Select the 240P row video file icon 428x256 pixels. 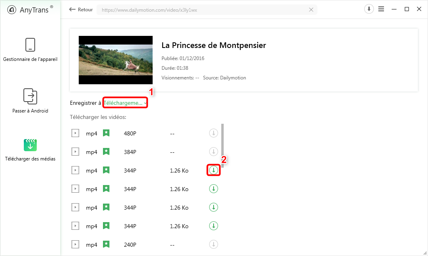[75, 244]
